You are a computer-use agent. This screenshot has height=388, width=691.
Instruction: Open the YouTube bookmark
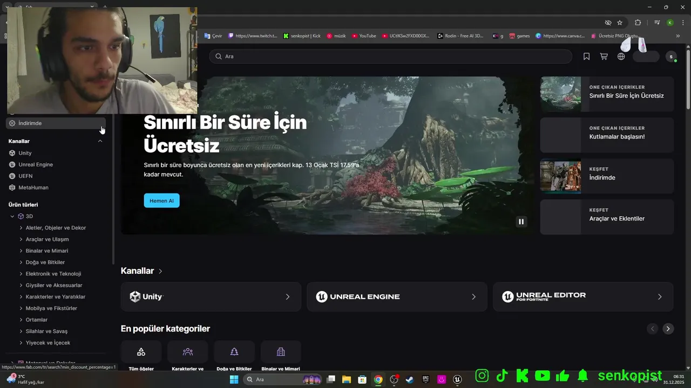(x=364, y=36)
